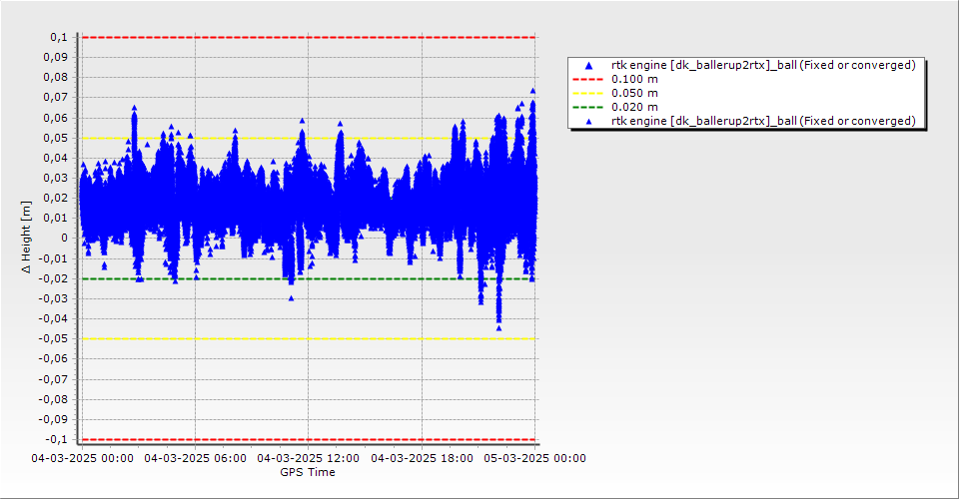Click the negative '-0,09' height axis tick label
This screenshot has height=499, width=959.
[54, 419]
